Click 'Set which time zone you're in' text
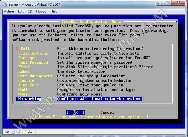The width and height of the screenshot is (188, 137). click(90, 85)
